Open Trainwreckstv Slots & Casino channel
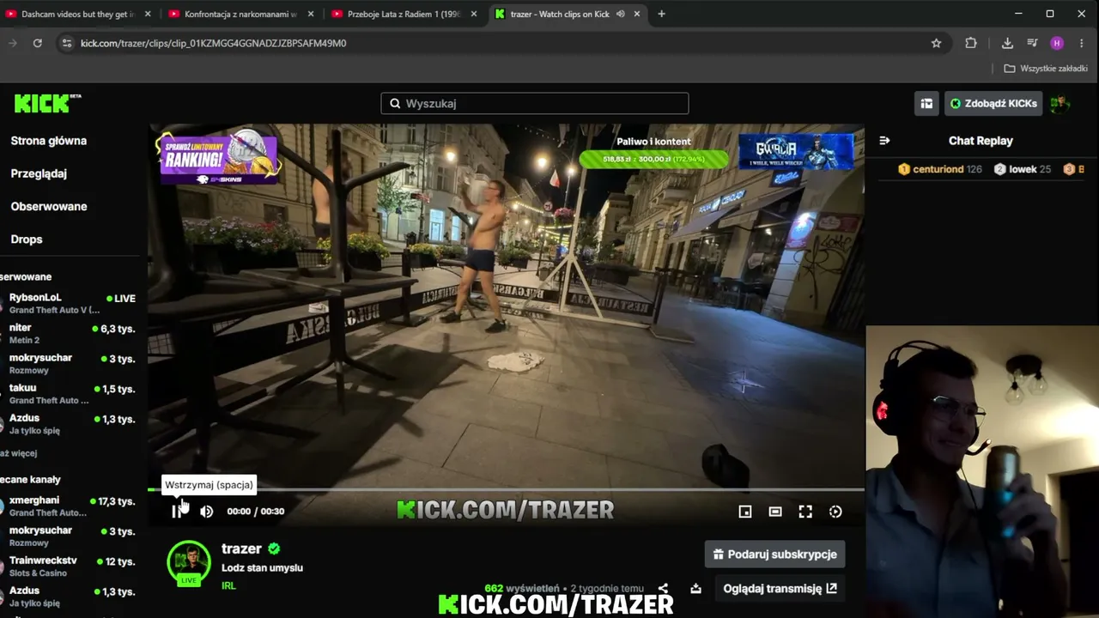1099x618 pixels. point(70,566)
